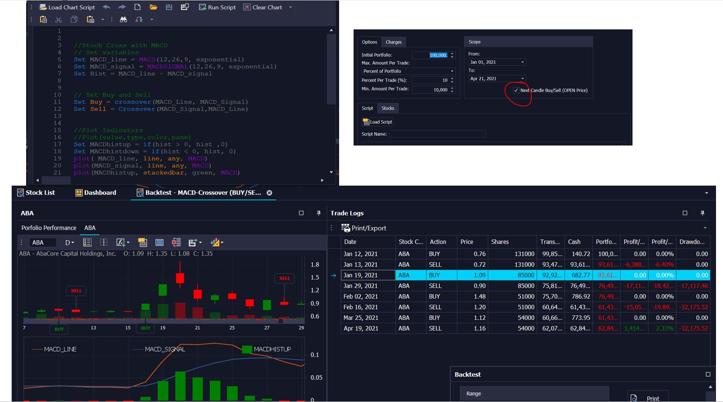Expand the Percent of Portfolio combo box
The width and height of the screenshot is (723, 402).
(x=452, y=71)
